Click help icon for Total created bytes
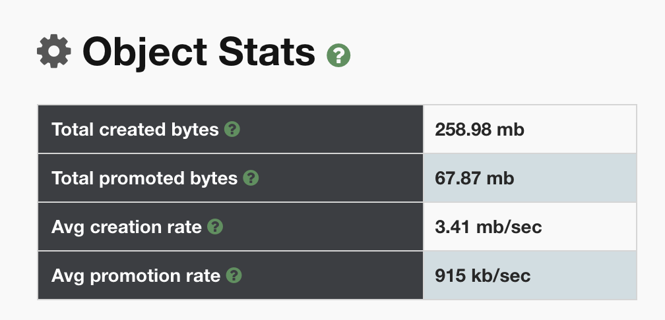 (x=232, y=129)
